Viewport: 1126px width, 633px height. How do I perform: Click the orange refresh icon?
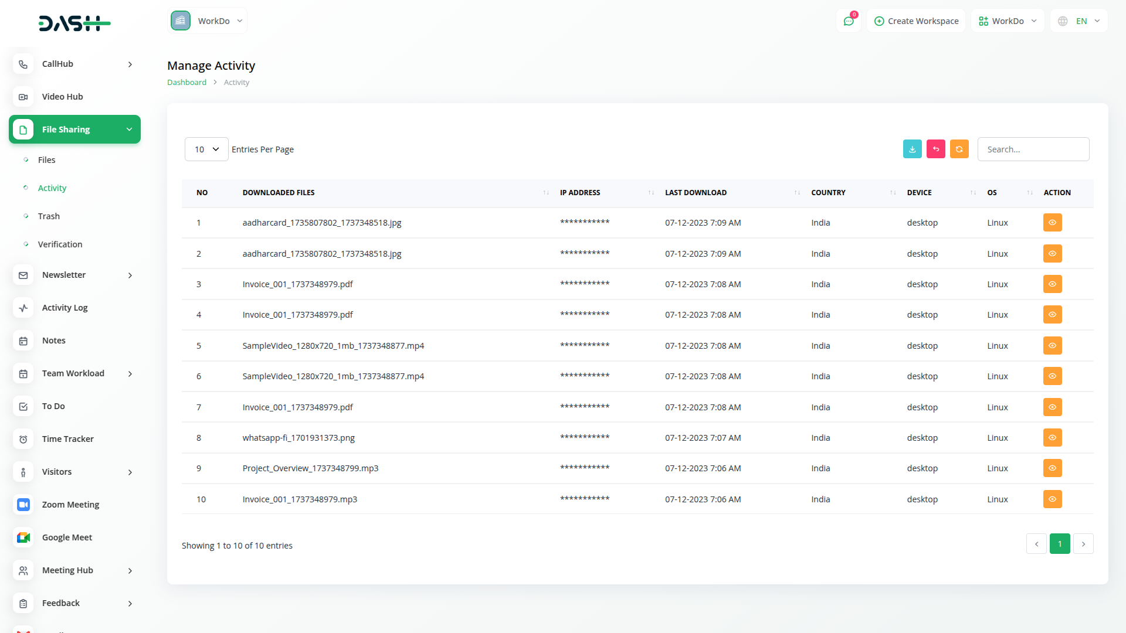coord(959,149)
